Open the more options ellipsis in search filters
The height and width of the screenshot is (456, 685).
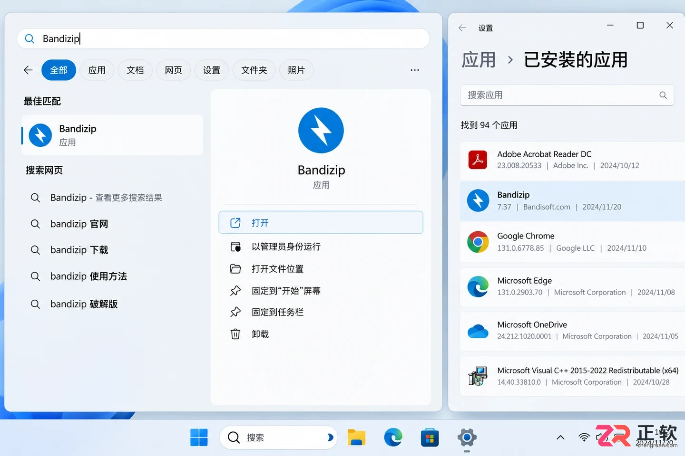(415, 70)
